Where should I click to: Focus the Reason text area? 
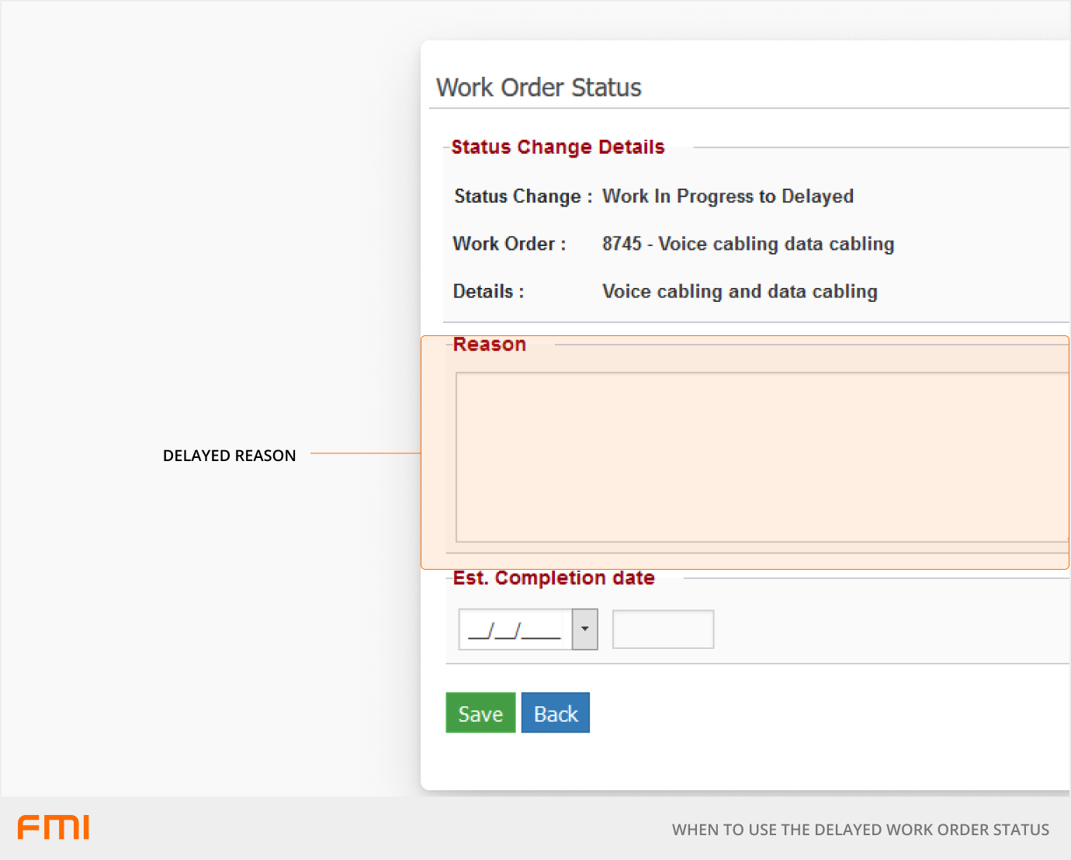tap(761, 457)
